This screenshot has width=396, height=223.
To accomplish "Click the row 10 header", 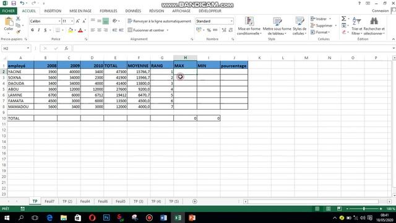I will tap(4, 118).
